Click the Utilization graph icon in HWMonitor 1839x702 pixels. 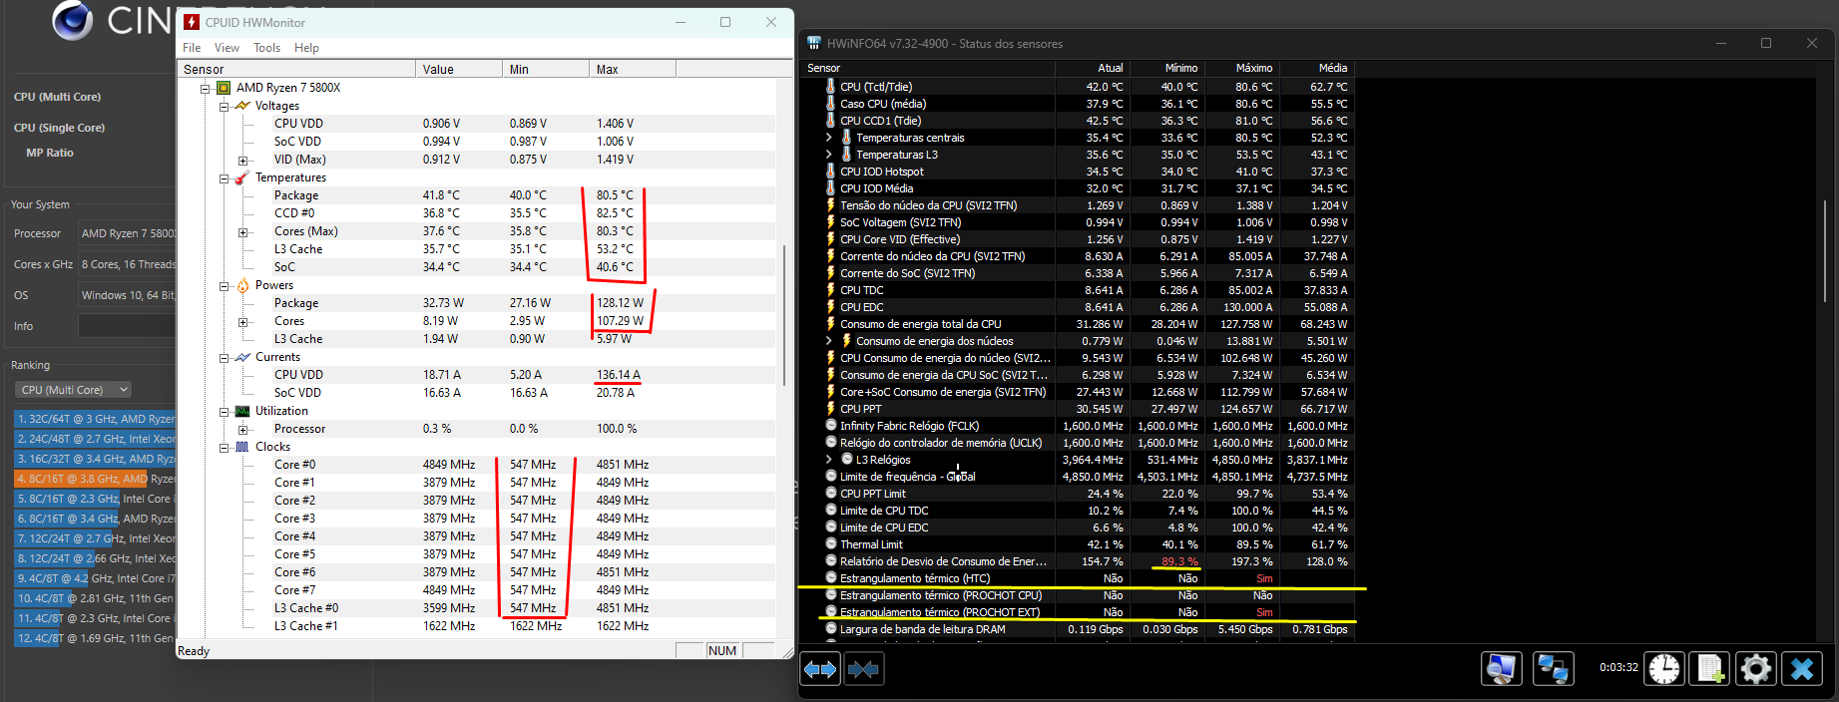241,411
